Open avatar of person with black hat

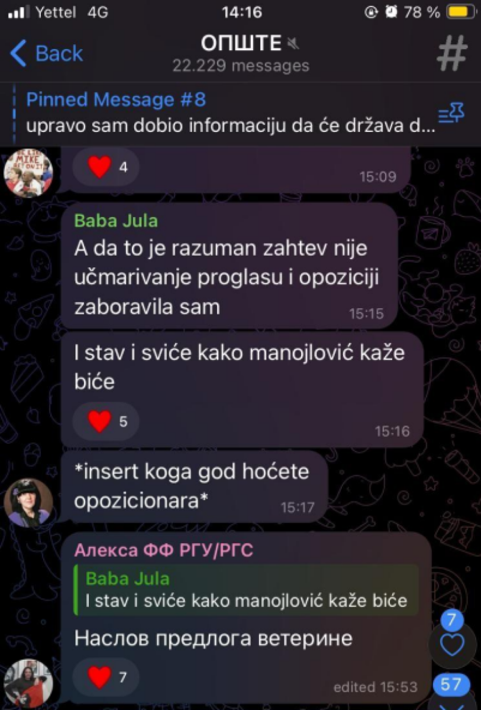(x=28, y=502)
